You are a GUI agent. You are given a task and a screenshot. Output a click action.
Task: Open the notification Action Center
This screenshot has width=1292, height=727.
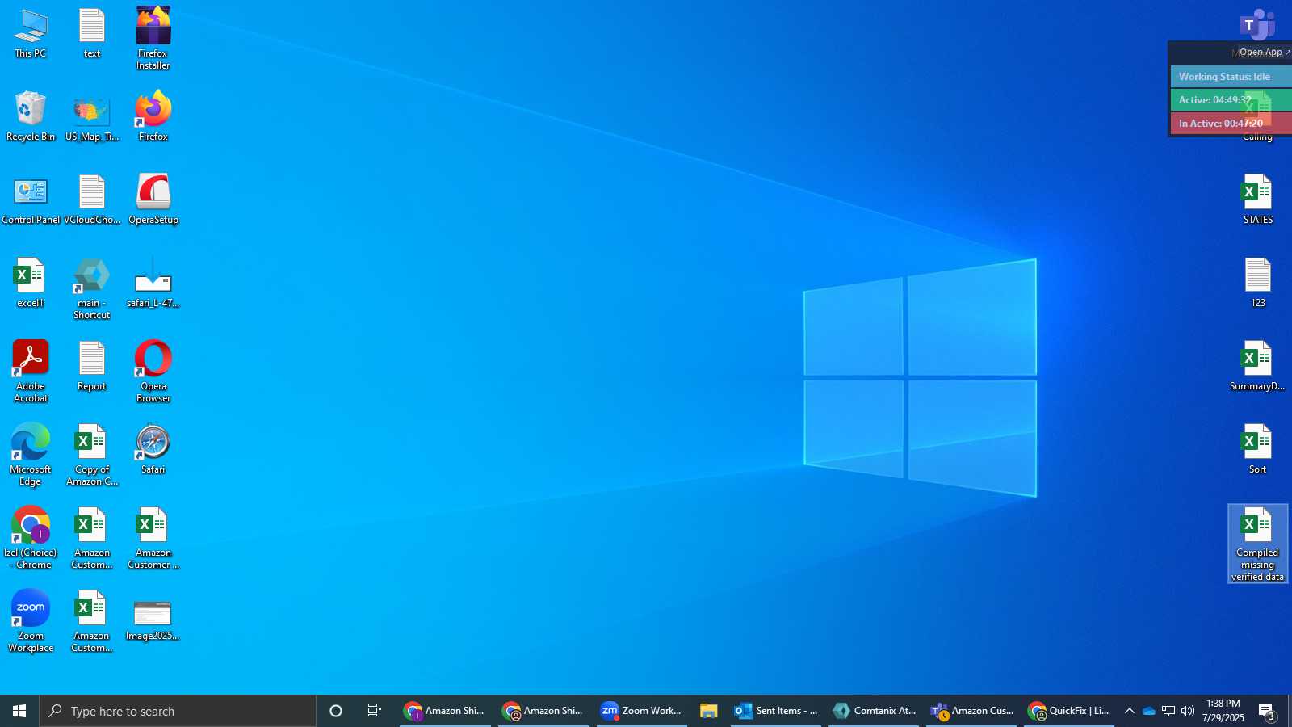pyautogui.click(x=1267, y=711)
